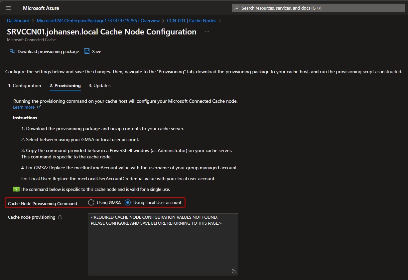Open the Azure portal hamburger menu
The height and width of the screenshot is (280, 408).
8,8
